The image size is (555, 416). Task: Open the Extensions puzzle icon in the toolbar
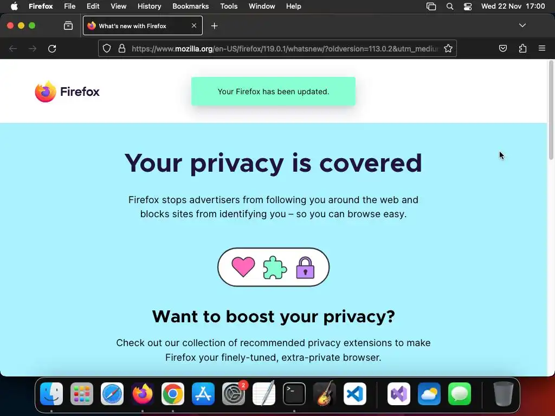[x=522, y=48]
